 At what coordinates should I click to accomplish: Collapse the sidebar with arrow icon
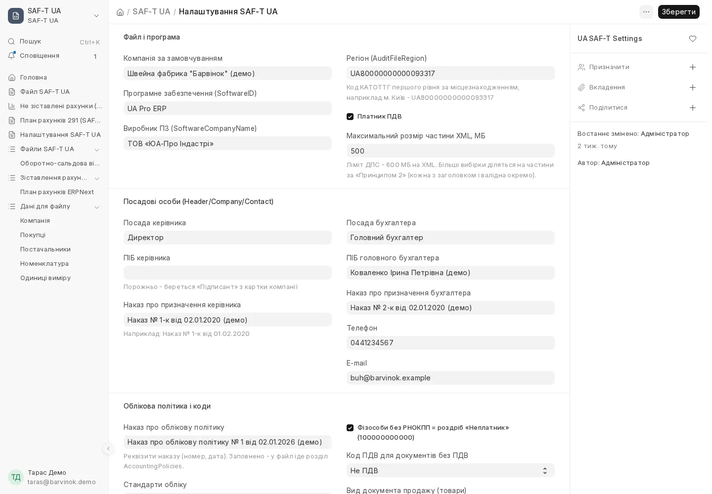pos(108,449)
